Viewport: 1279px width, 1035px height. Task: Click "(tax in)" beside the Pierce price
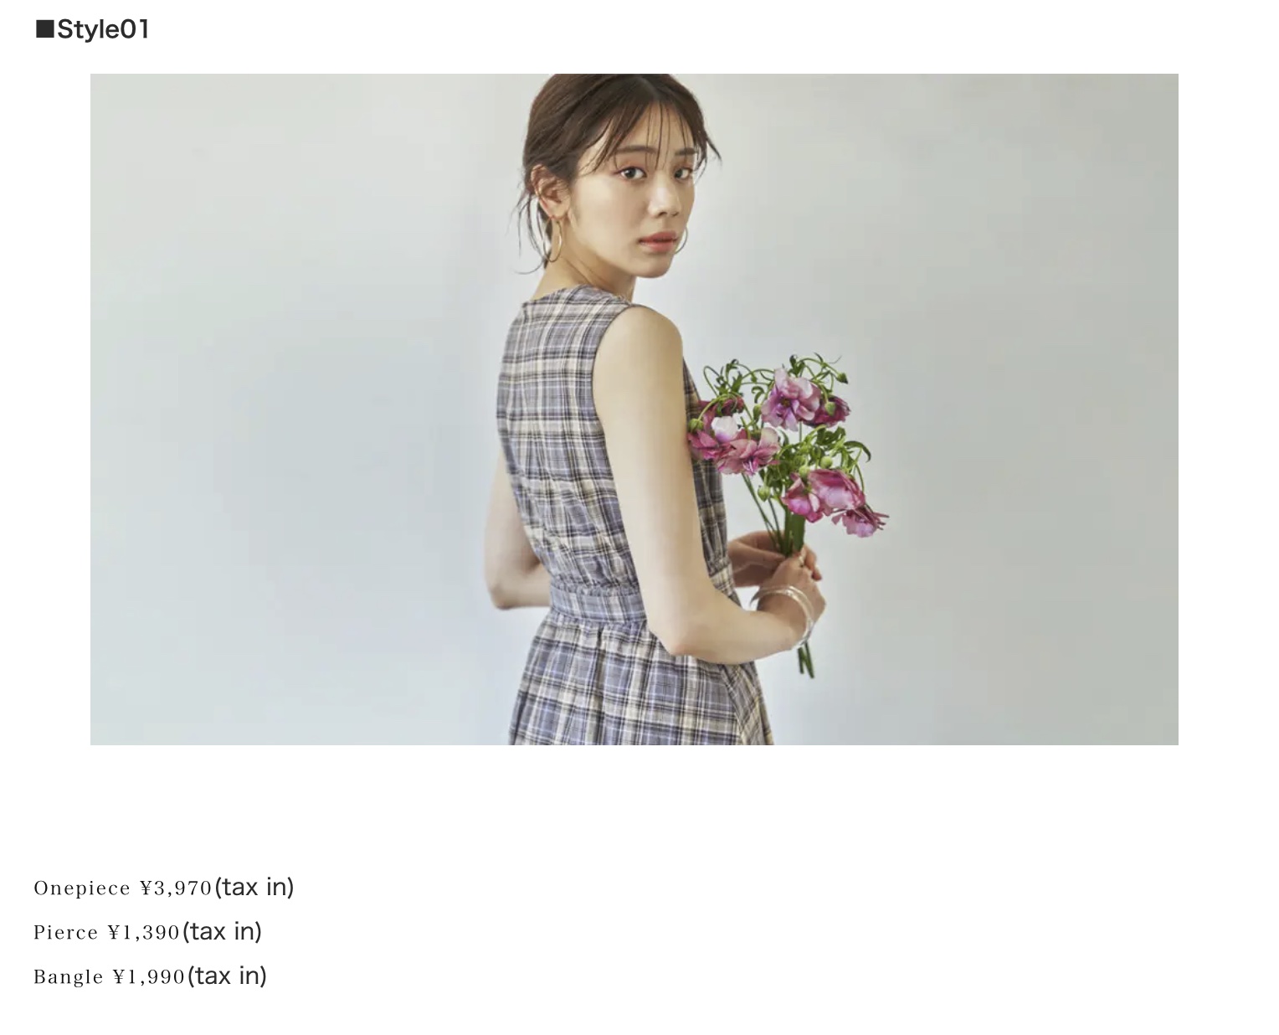pyautogui.click(x=222, y=931)
